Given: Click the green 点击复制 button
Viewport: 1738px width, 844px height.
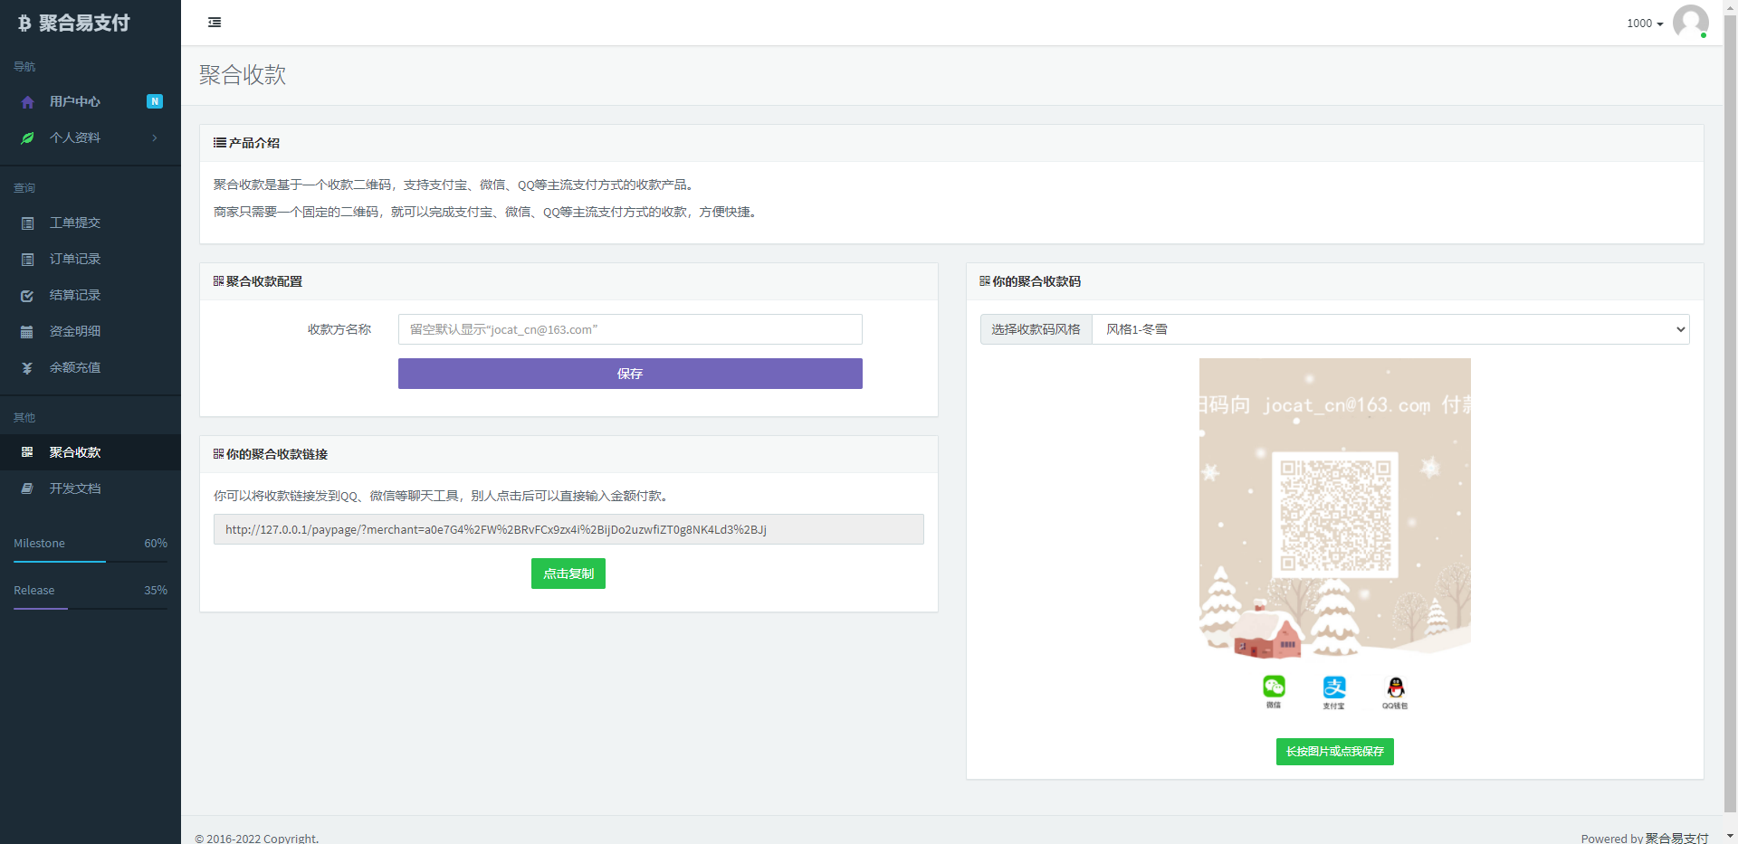Looking at the screenshot, I should [568, 574].
